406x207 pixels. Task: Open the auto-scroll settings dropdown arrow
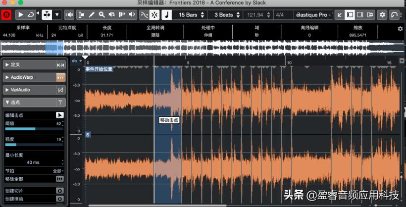57,15
